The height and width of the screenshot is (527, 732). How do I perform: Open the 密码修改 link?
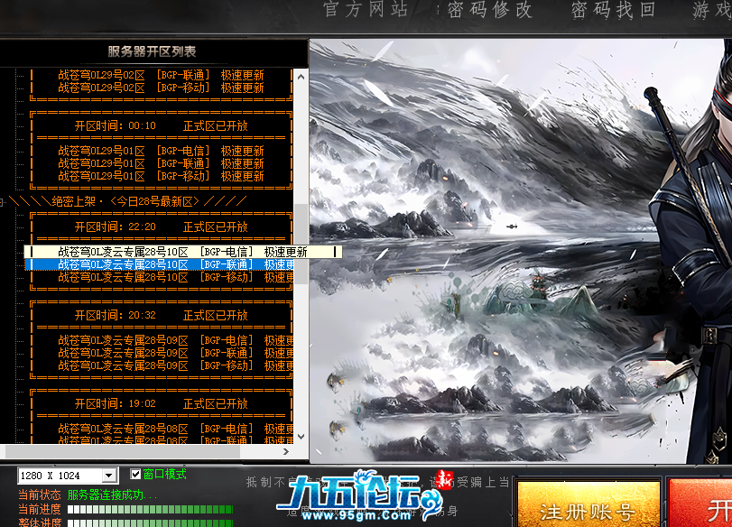pyautogui.click(x=490, y=9)
